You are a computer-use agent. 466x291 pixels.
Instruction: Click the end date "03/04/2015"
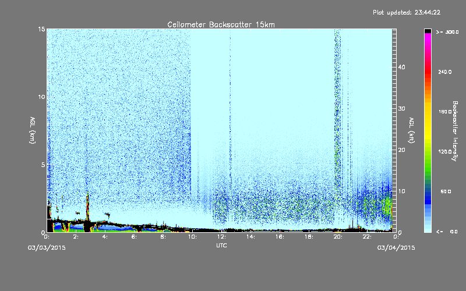[x=396, y=248]
